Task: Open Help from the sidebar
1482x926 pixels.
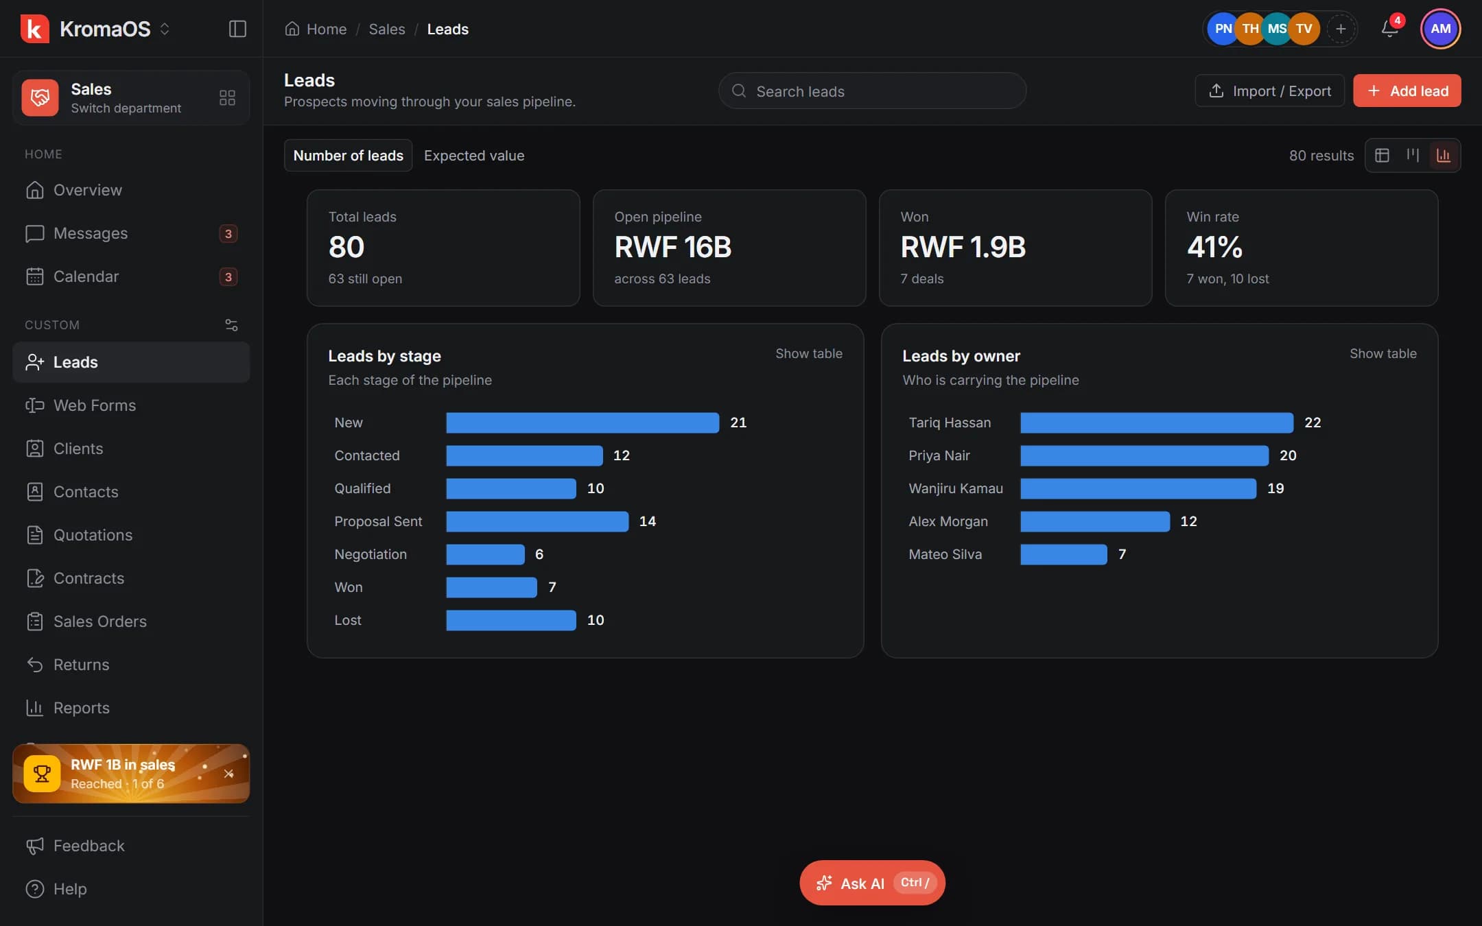Action: coord(131,889)
